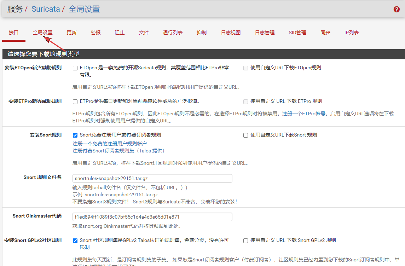Check custom URL for Snort rules download
This screenshot has height=266, width=405.
(245, 135)
